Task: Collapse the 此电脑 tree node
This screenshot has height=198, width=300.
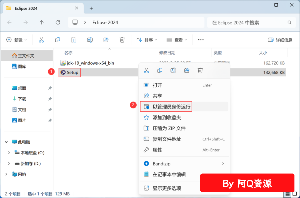Action: point(6,142)
